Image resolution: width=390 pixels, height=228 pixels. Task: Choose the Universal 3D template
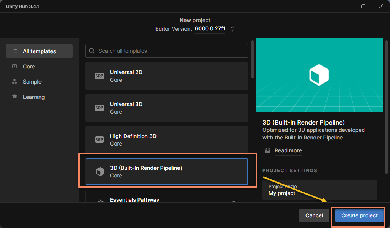[166, 108]
